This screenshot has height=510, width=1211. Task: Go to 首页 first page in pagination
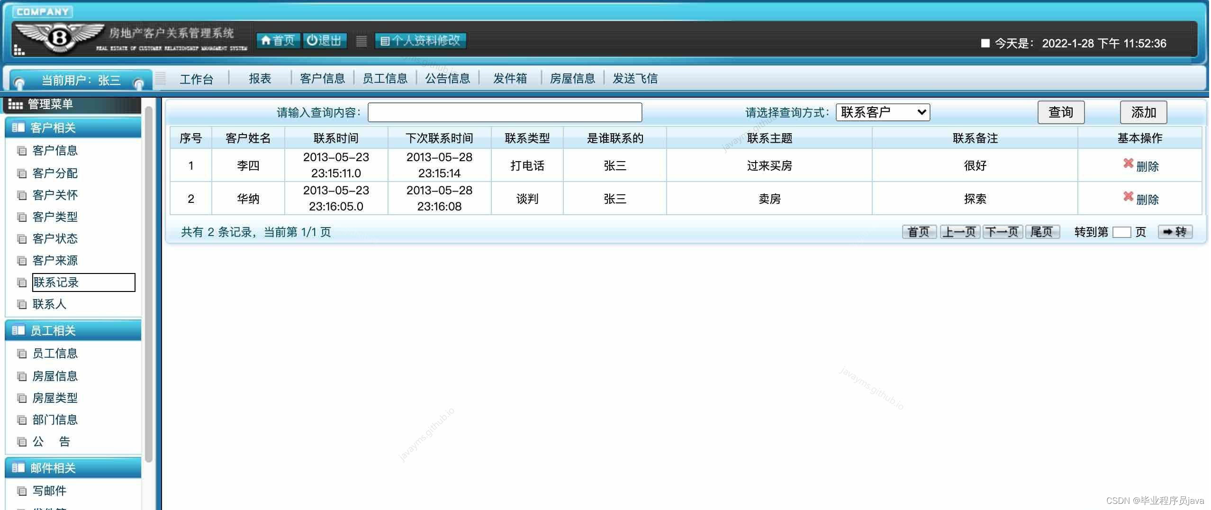(x=919, y=232)
